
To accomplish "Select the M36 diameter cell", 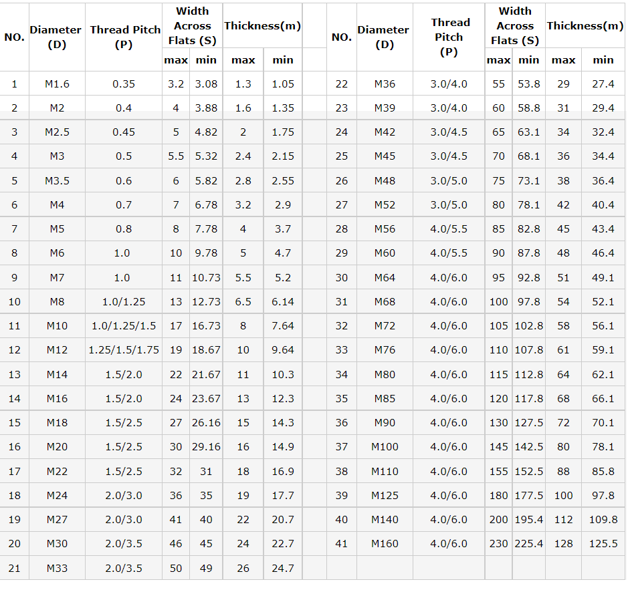I will pyautogui.click(x=385, y=84).
